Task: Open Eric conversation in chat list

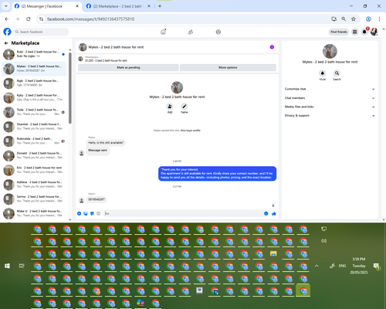Action: click(34, 170)
